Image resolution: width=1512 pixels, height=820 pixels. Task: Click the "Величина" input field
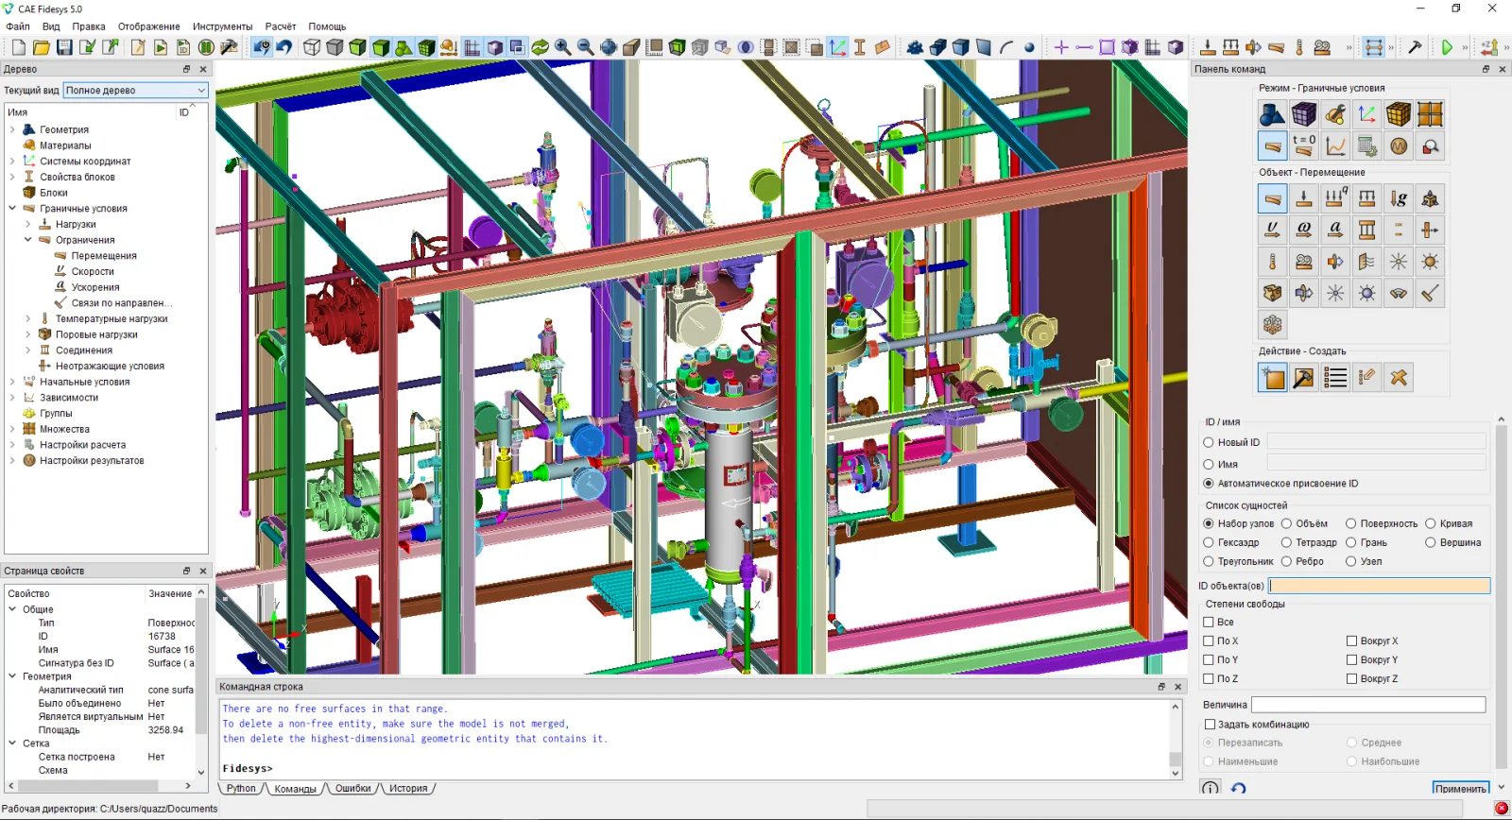pyautogui.click(x=1368, y=705)
